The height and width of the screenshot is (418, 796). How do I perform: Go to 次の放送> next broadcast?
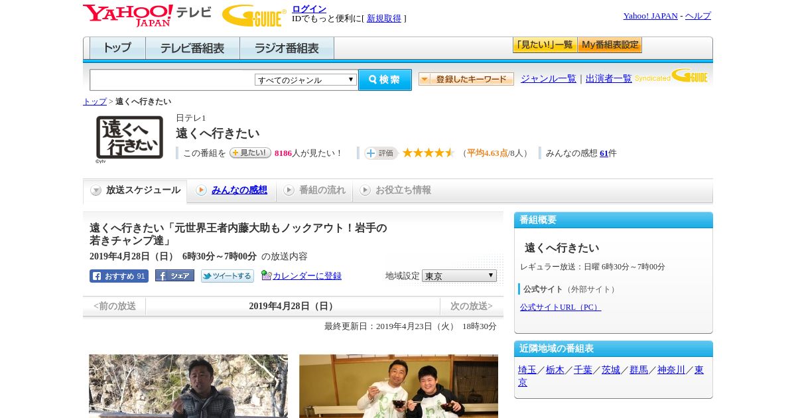click(x=472, y=307)
